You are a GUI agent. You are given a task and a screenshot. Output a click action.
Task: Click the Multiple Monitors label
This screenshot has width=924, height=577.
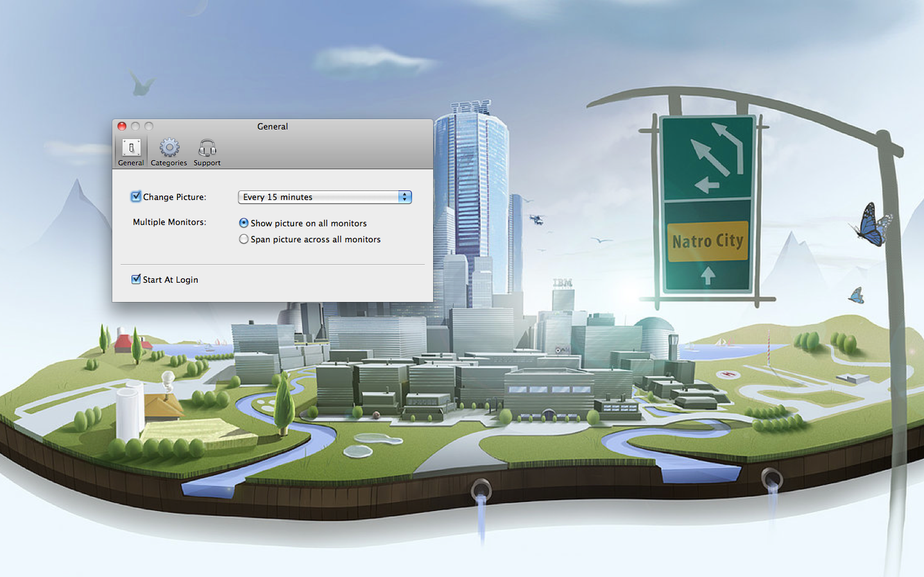point(169,222)
